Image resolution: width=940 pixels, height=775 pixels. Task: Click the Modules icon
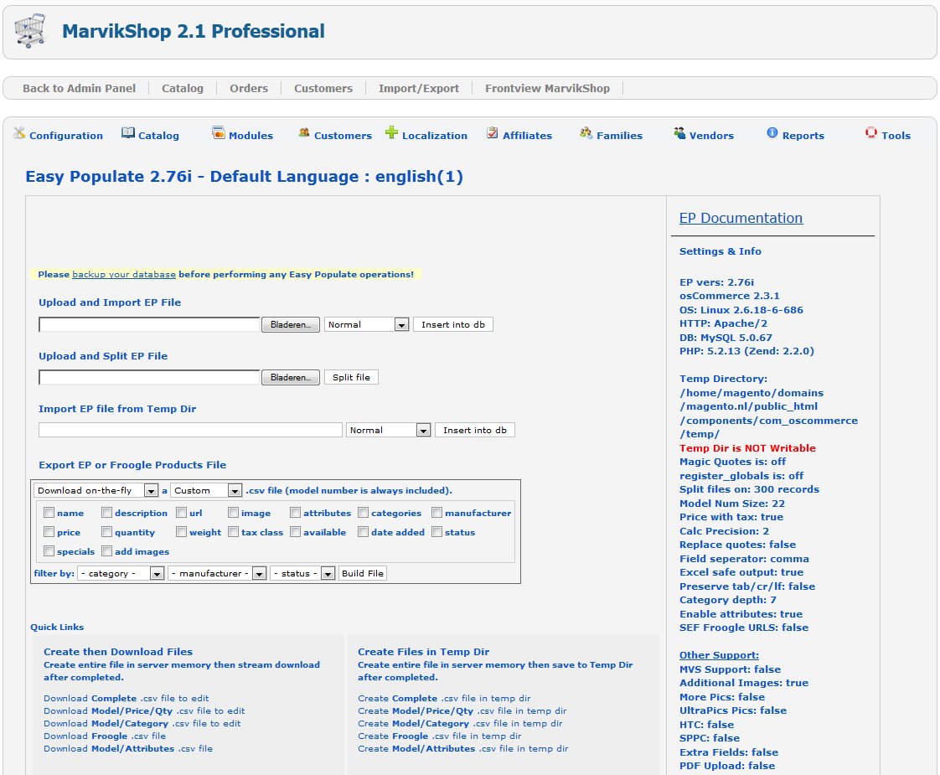pos(218,133)
